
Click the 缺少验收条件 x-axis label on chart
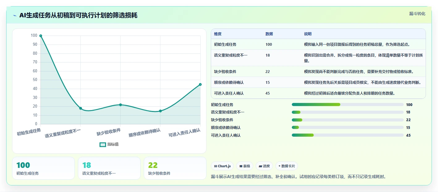coord(108,132)
